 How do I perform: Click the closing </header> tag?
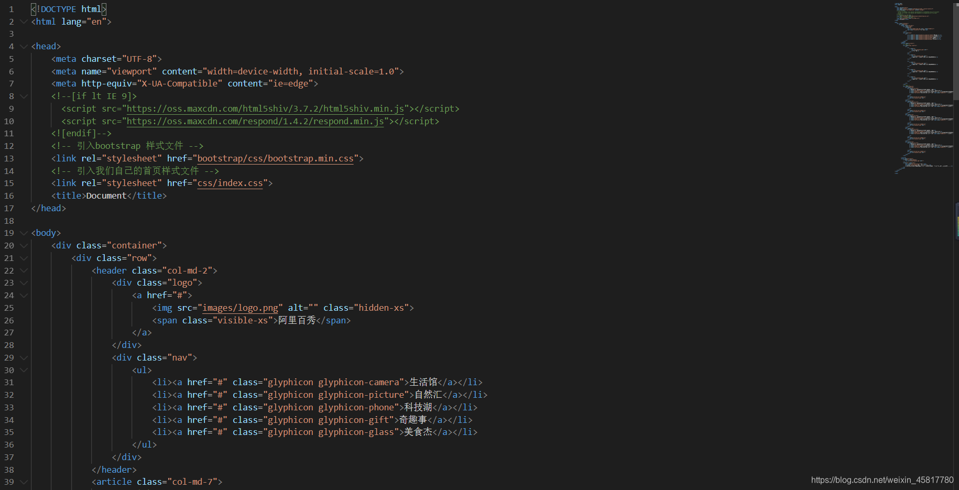(114, 470)
